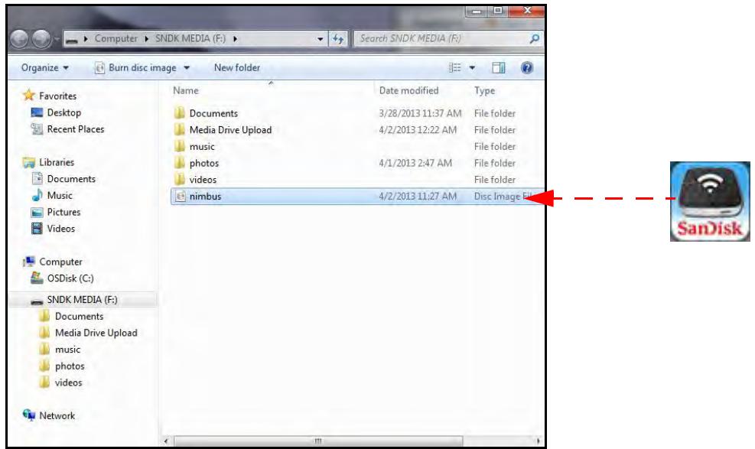Create a New folder
755x449 pixels.
tap(237, 68)
